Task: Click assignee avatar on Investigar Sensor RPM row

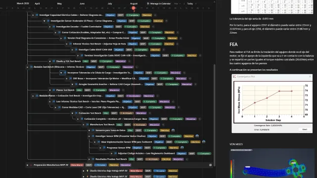Action: pos(197,136)
